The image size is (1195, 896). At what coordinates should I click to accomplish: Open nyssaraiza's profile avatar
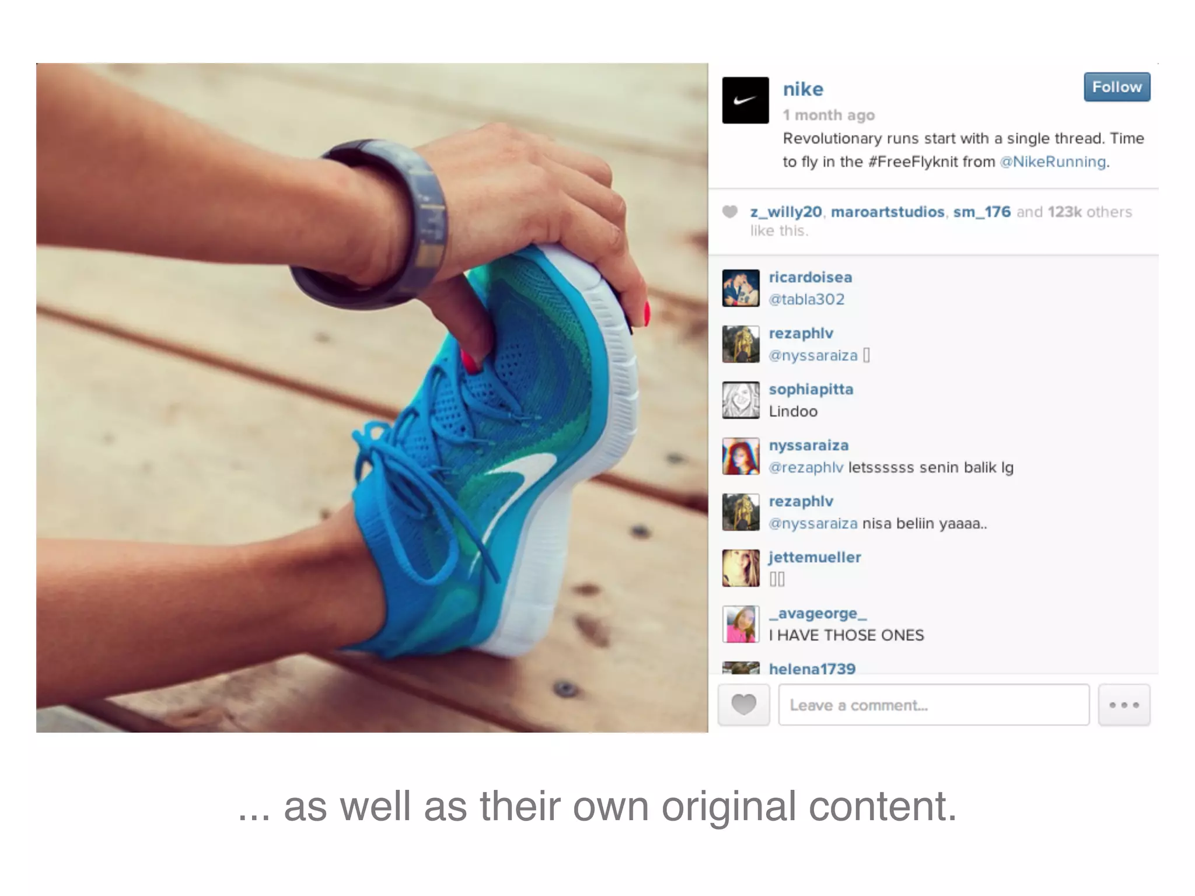(x=740, y=456)
